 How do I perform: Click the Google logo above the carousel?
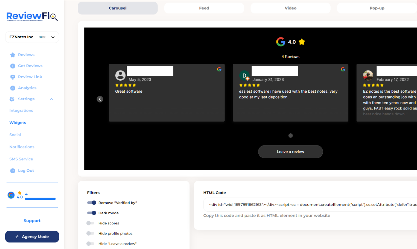click(281, 42)
